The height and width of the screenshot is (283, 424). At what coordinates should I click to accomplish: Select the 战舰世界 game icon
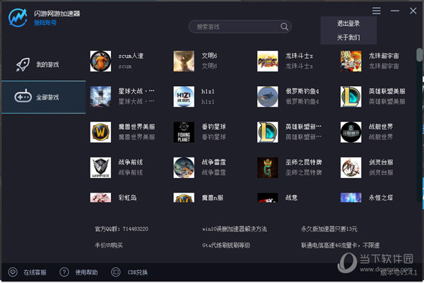point(351,132)
